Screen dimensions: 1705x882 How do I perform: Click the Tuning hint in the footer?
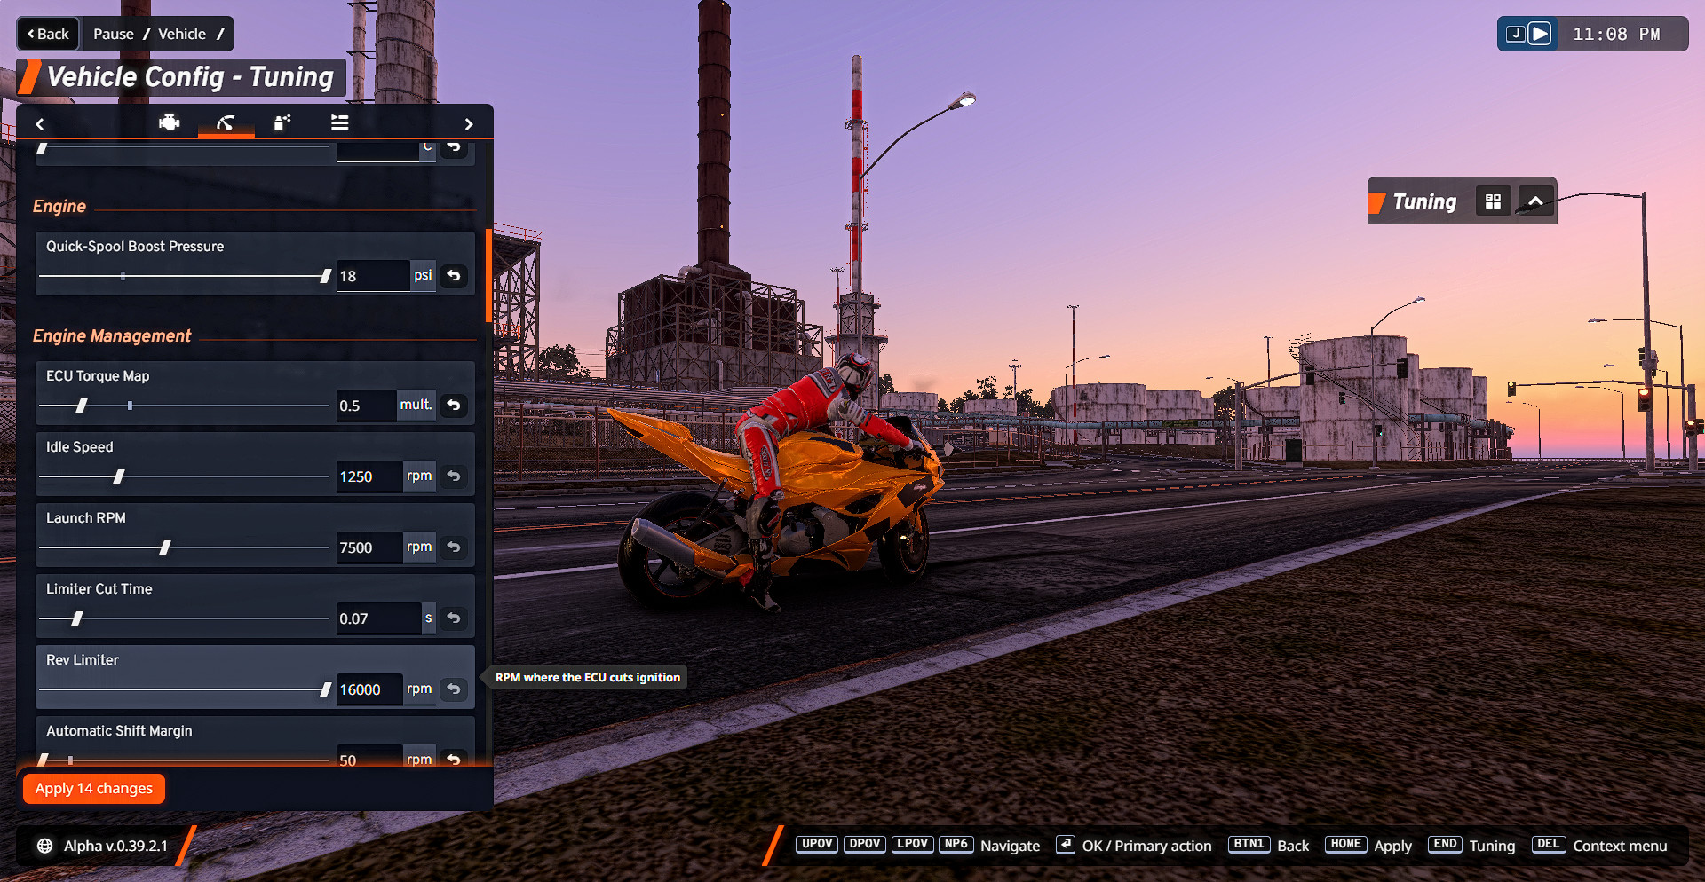point(1492,846)
